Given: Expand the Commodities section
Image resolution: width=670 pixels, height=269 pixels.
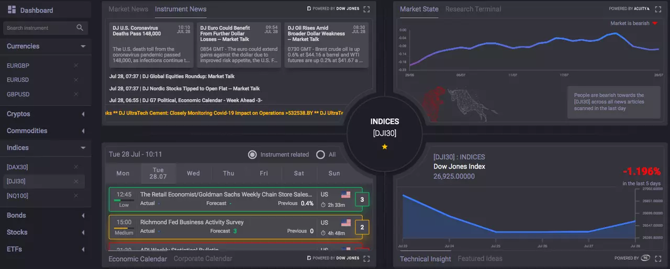Looking at the screenshot, I should [x=83, y=131].
